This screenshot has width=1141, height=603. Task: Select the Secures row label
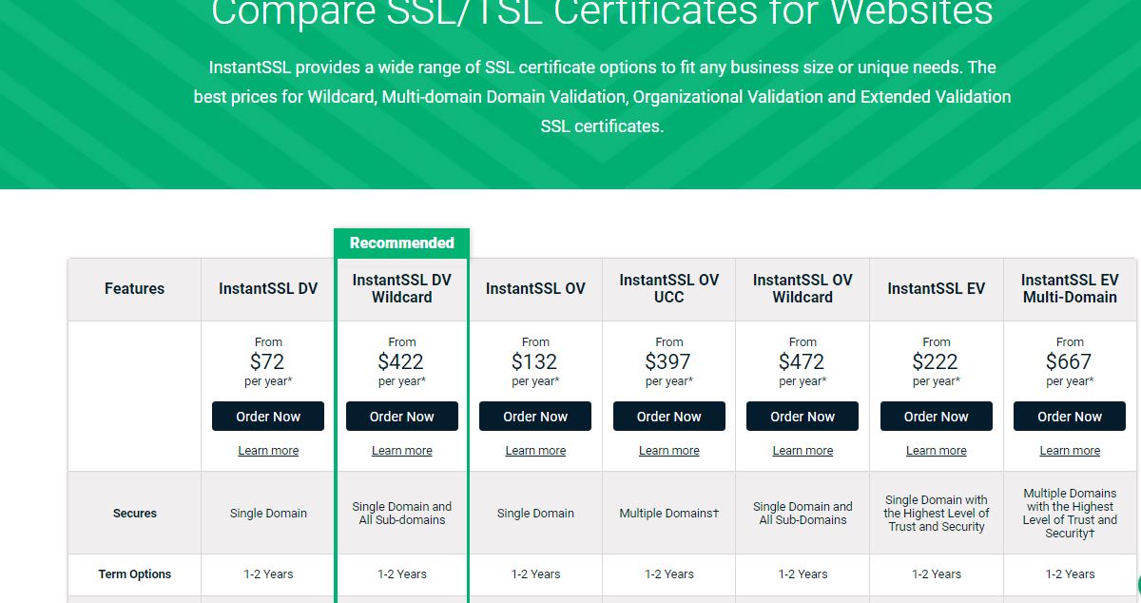pos(135,514)
